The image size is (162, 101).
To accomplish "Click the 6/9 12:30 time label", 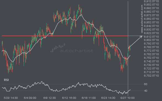I will click(x=50, y=98).
